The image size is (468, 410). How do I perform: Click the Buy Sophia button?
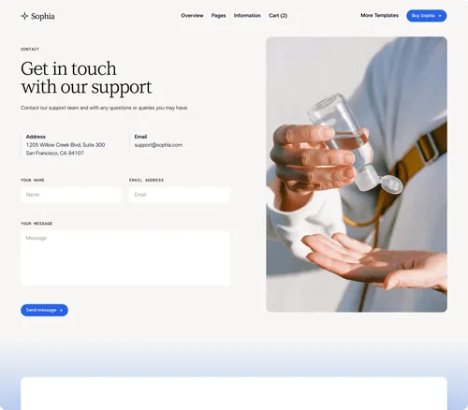pos(427,16)
